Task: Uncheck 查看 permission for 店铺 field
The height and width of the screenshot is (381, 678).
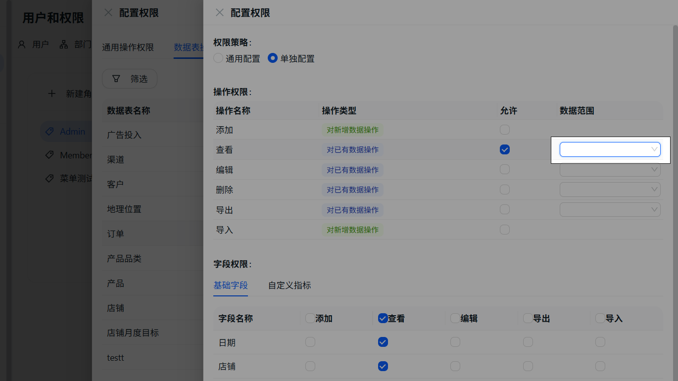Action: tap(383, 366)
